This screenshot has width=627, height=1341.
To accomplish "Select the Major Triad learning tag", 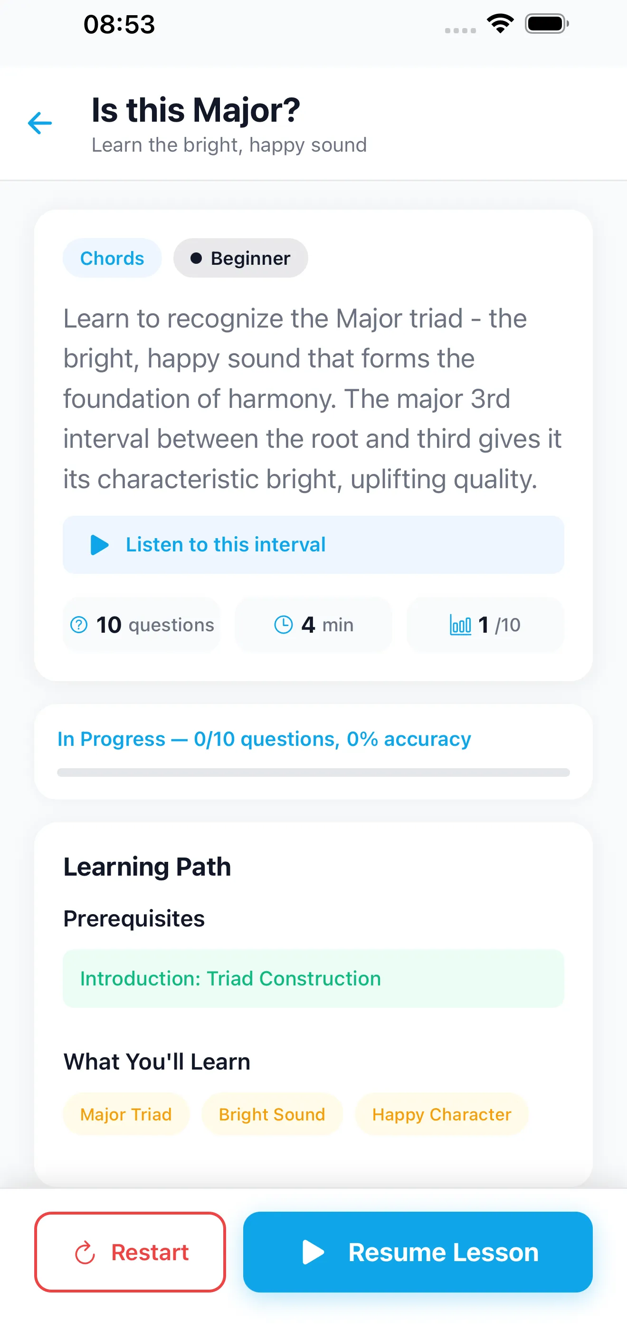I will click(125, 1113).
